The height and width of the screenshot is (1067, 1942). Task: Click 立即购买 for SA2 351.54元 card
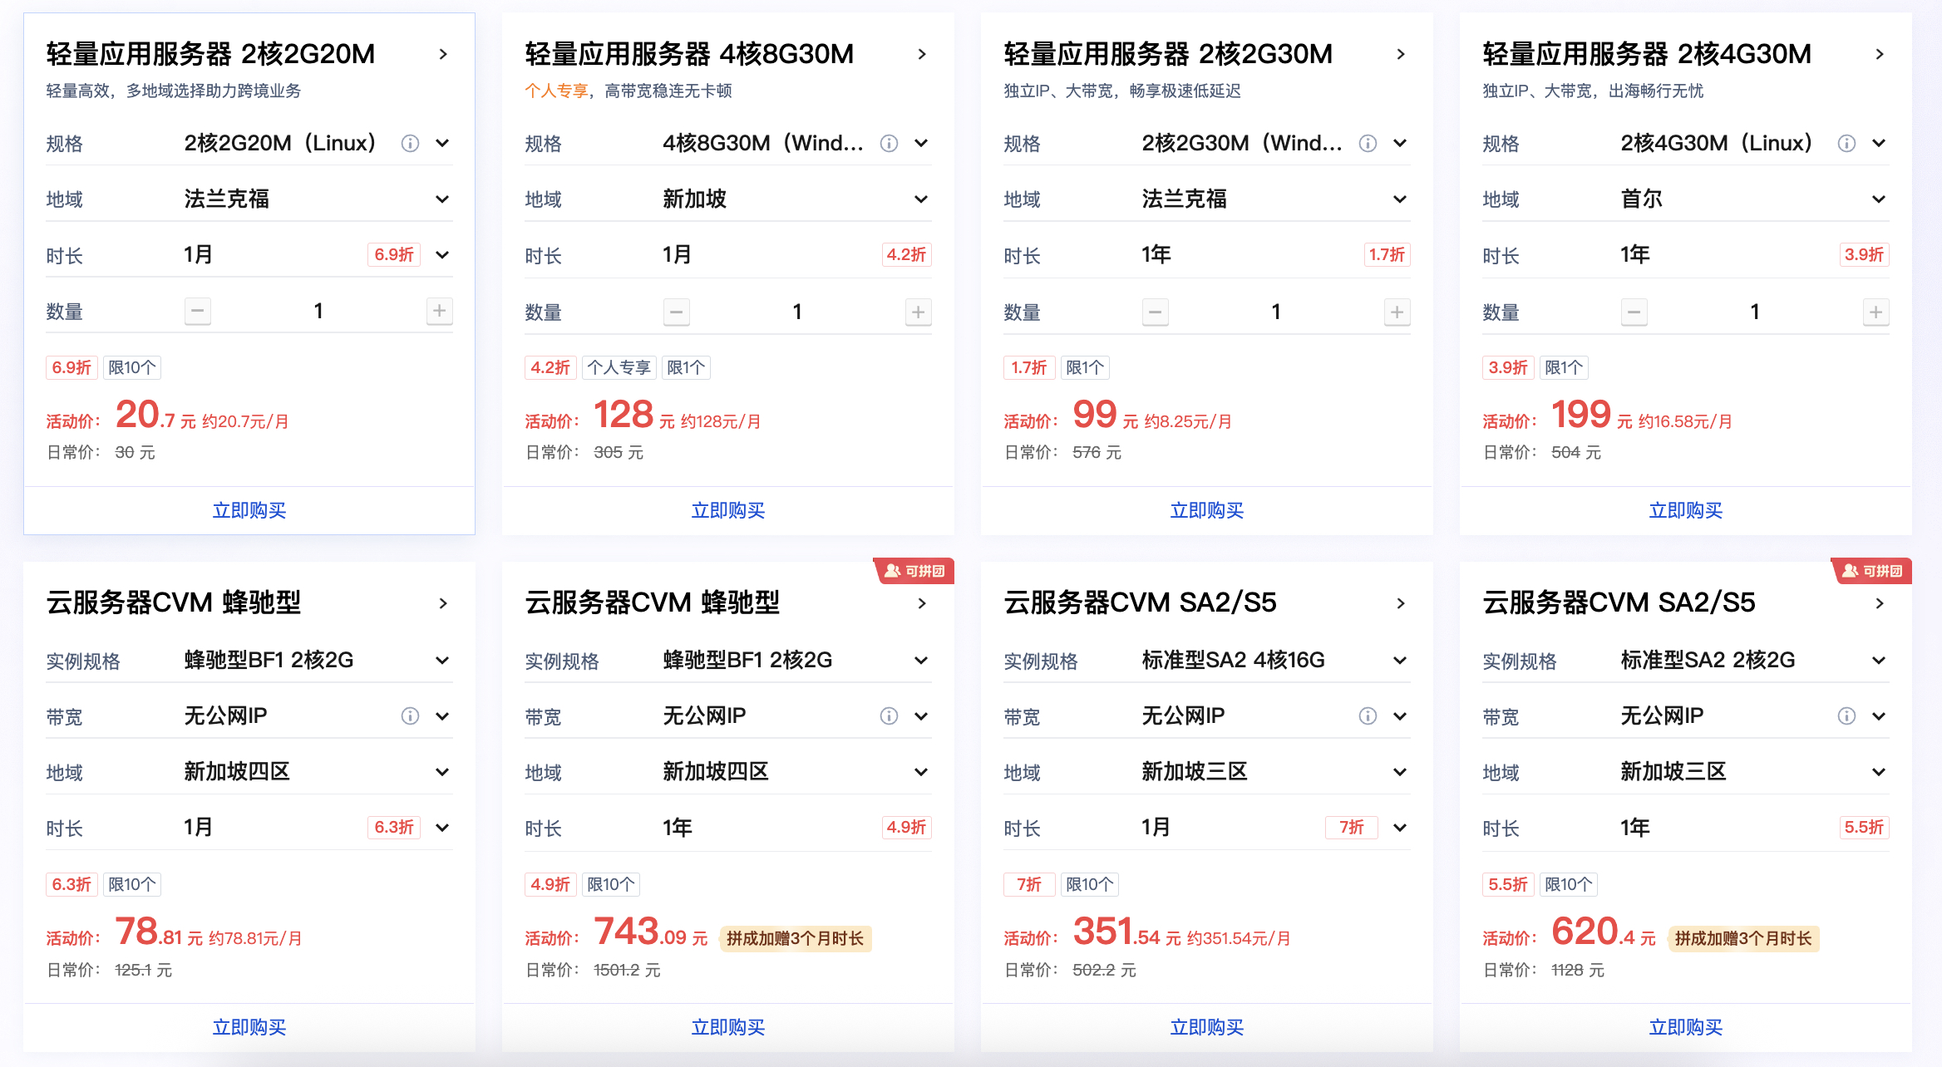[x=1207, y=1027]
